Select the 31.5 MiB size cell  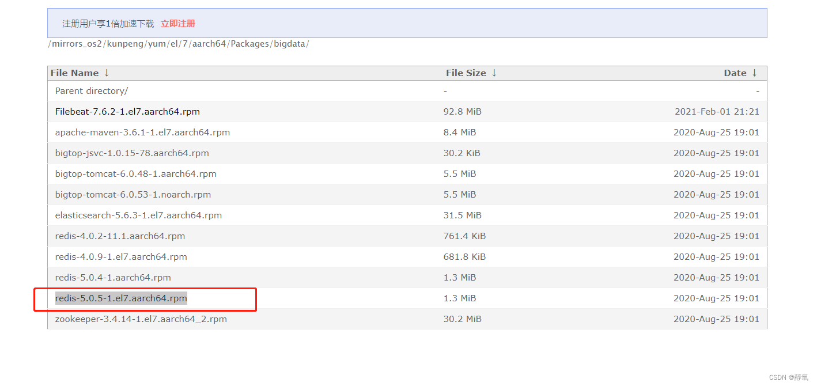click(463, 215)
